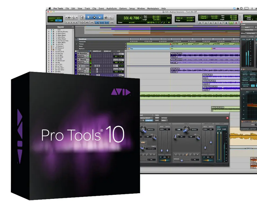This screenshot has height=201, width=257.
Task: Open the Marketplace menu
Action: coord(153,8)
